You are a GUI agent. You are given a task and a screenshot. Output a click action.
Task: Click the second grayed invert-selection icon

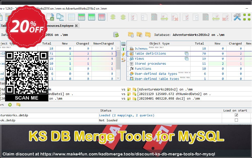[x=206, y=17]
